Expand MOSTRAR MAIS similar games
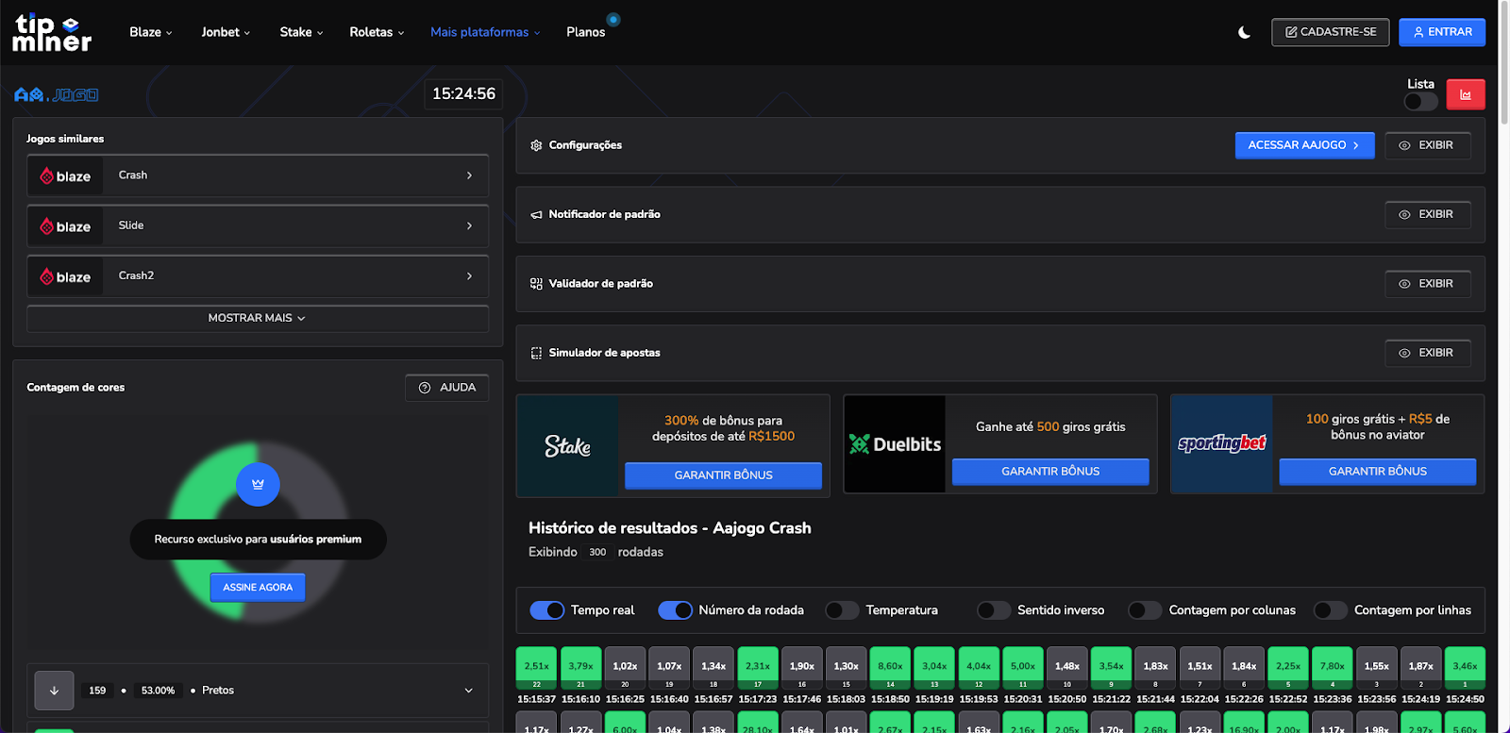This screenshot has height=733, width=1510. click(258, 318)
